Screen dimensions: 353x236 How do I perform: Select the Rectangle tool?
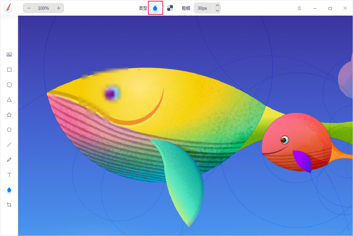pyautogui.click(x=9, y=70)
